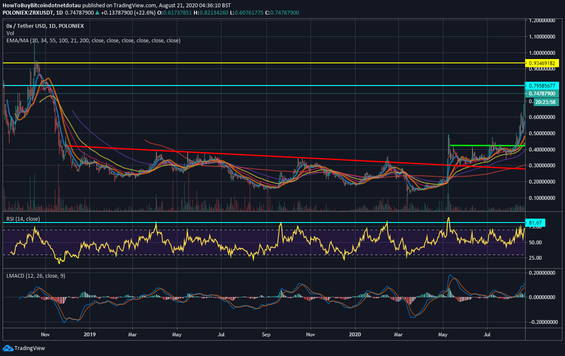Select the red descending trend line

pos(296,157)
